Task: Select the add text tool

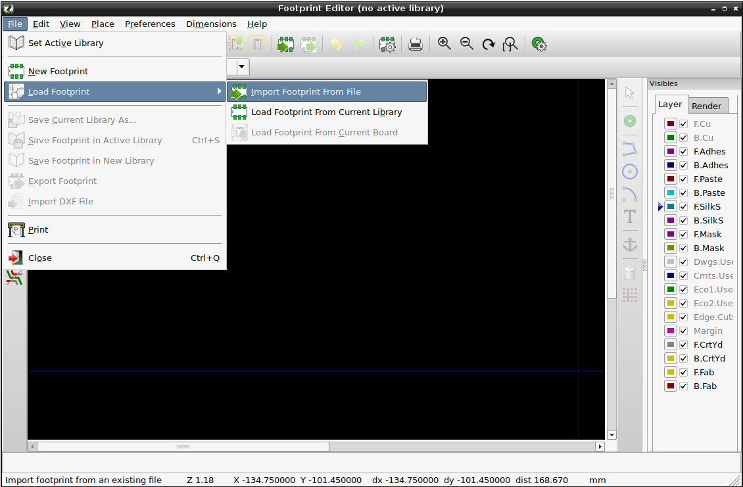Action: (x=630, y=216)
